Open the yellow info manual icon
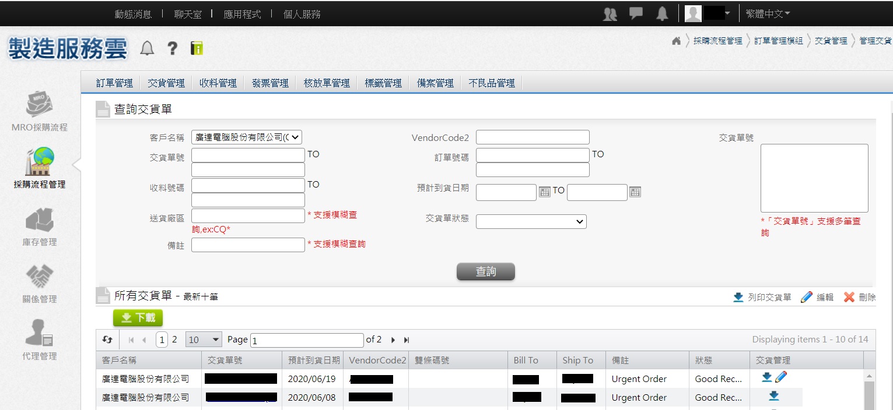This screenshot has height=410, width=893. pos(197,48)
